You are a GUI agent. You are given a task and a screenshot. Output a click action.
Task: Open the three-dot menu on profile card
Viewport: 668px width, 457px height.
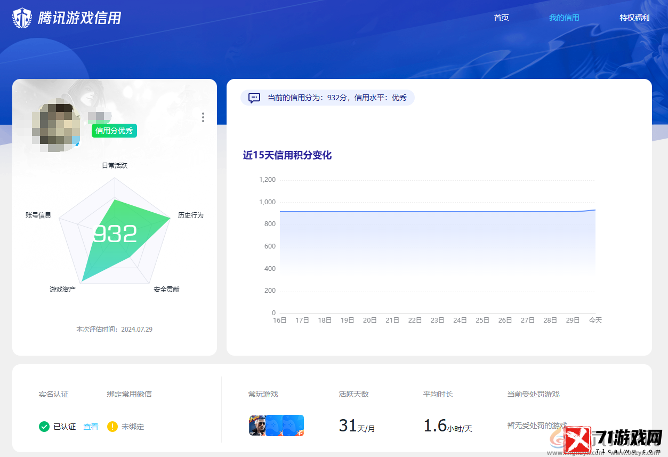click(203, 117)
